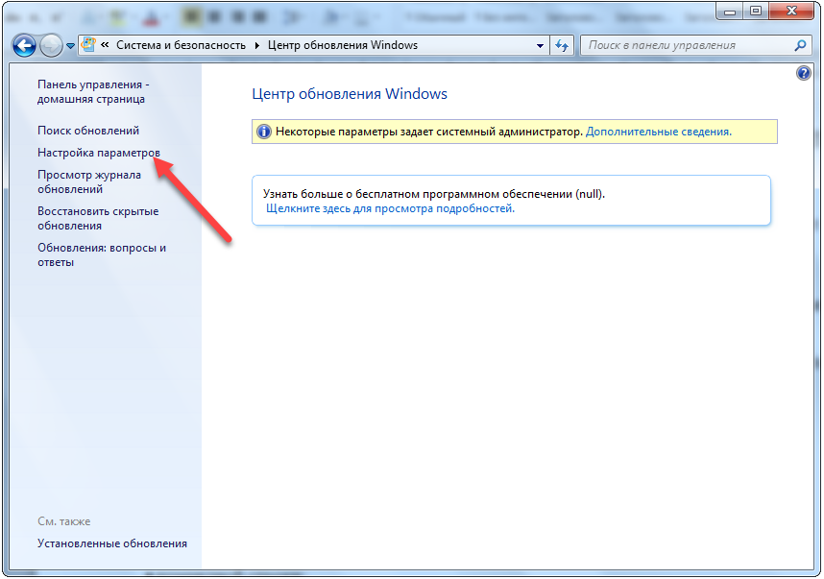Open the address bar history dropdown
Image resolution: width=824 pixels, height=579 pixels.
541,45
